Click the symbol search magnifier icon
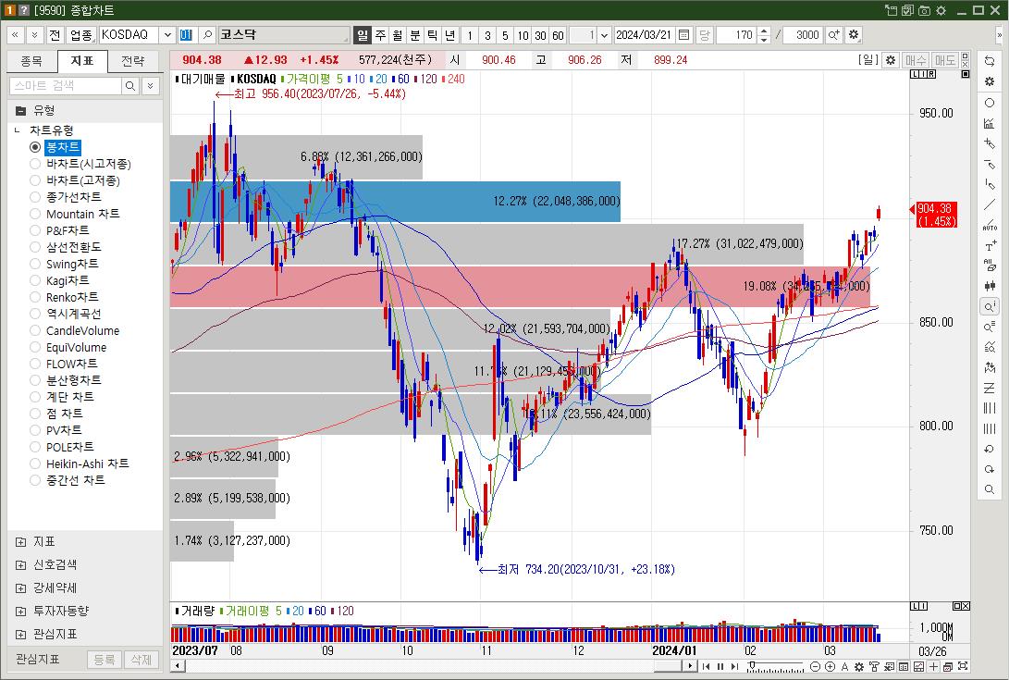 tap(207, 35)
